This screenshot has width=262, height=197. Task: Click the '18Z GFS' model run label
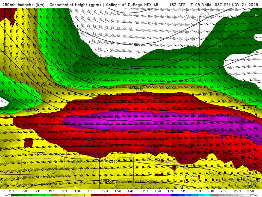[x=177, y=5]
